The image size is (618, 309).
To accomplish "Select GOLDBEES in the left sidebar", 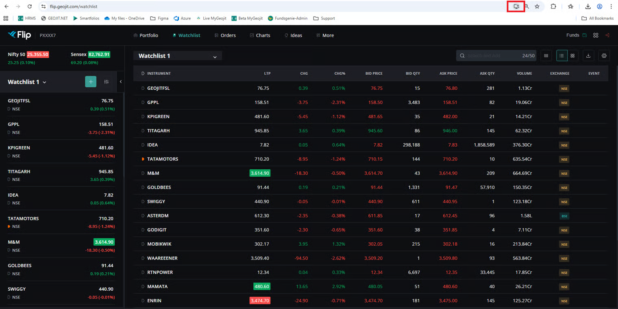I will coord(61,269).
